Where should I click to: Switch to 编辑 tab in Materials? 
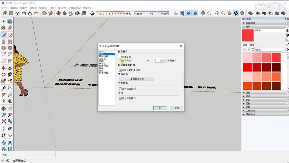252,45
